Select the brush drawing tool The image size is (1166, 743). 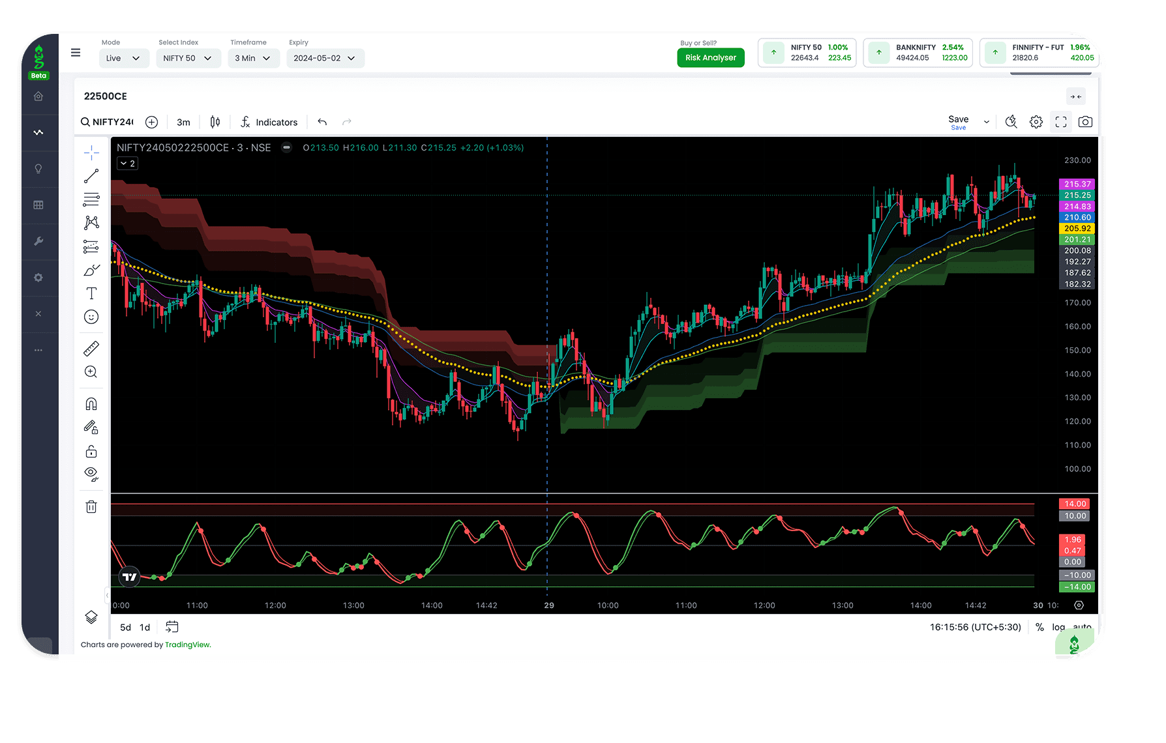[91, 269]
